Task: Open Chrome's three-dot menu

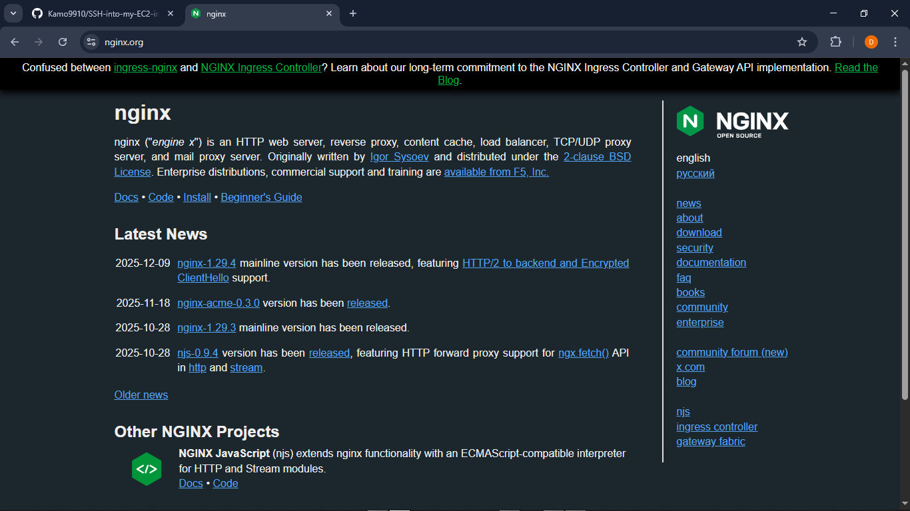Action: [896, 41]
